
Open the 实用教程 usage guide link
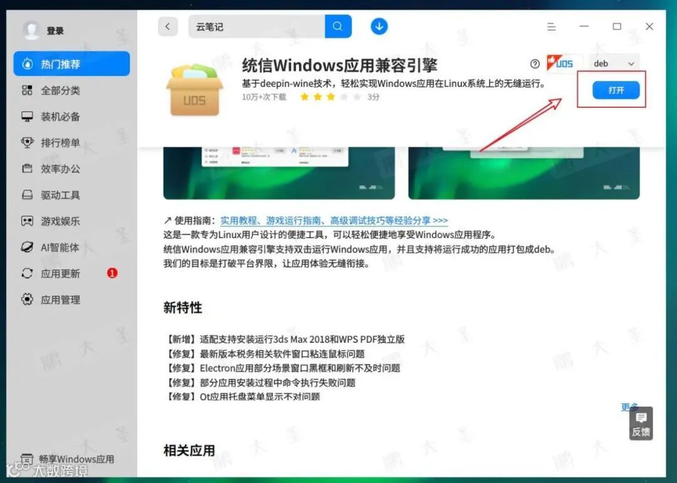point(334,220)
